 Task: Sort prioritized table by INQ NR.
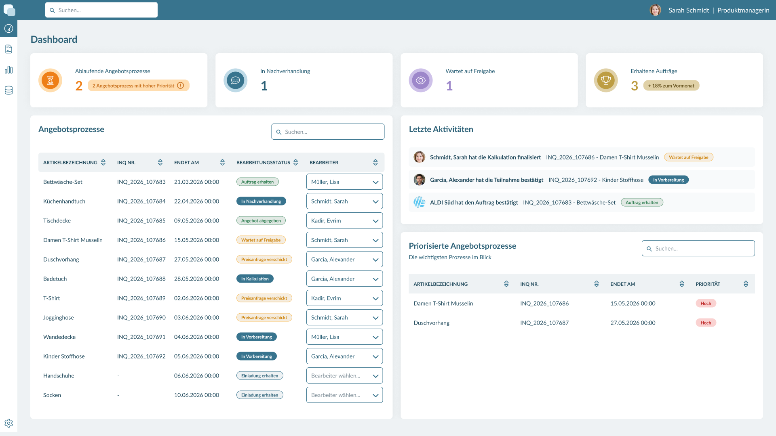(597, 284)
